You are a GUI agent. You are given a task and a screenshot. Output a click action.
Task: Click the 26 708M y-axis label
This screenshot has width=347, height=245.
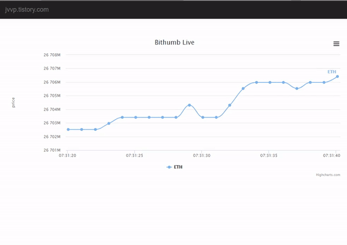click(x=52, y=55)
